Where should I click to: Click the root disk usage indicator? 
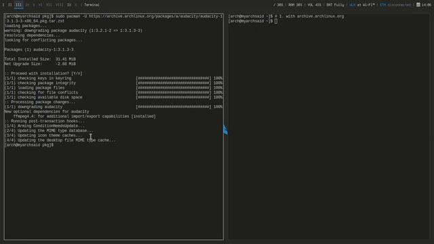pyautogui.click(x=278, y=5)
